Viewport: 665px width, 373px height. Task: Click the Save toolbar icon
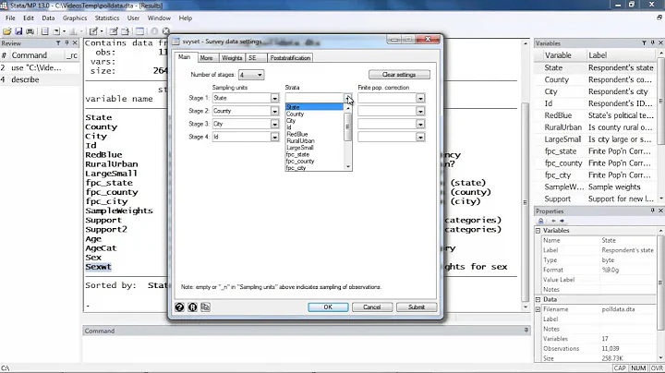pyautogui.click(x=18, y=31)
